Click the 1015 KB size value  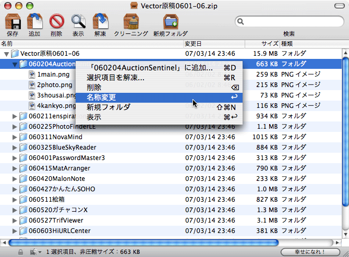click(265, 137)
